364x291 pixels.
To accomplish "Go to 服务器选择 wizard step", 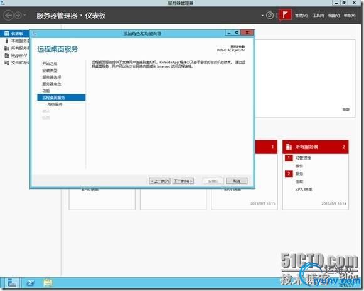I will (51, 77).
